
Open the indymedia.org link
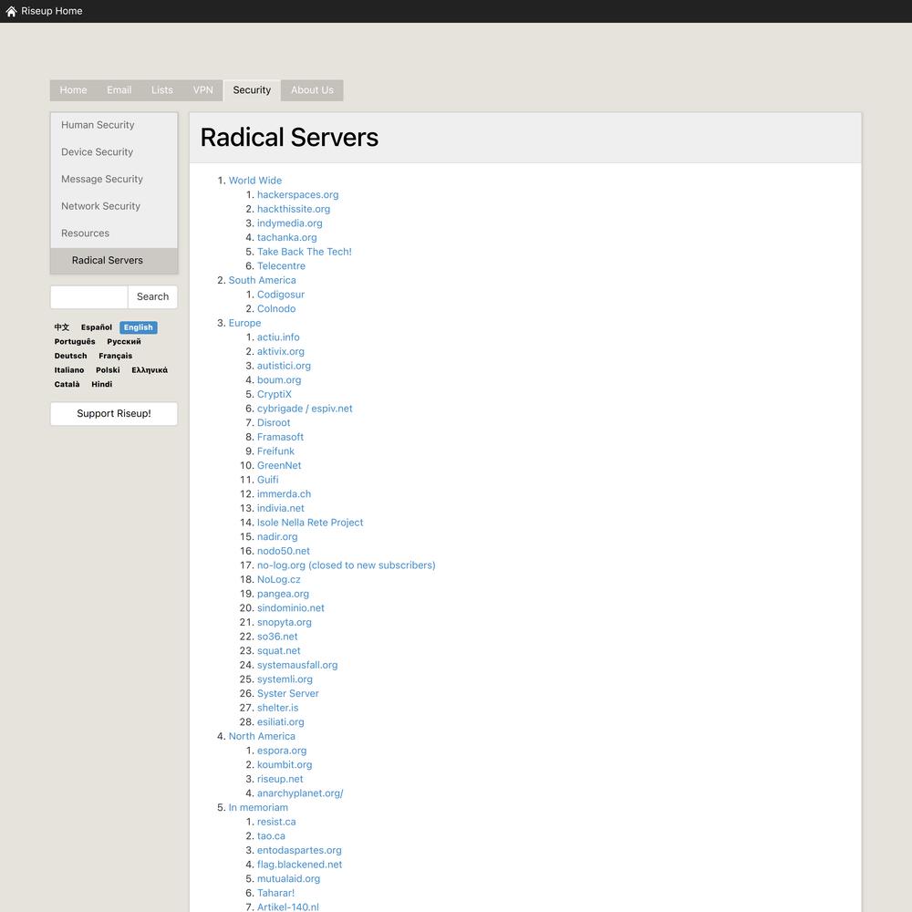point(290,223)
